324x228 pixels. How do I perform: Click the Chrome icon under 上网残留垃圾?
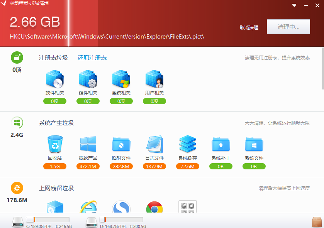pos(154,206)
